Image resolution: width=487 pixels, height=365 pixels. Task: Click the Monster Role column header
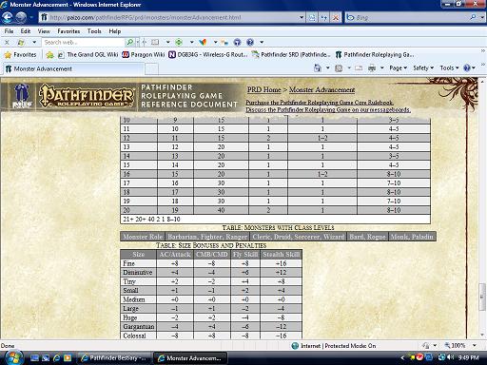(143, 237)
